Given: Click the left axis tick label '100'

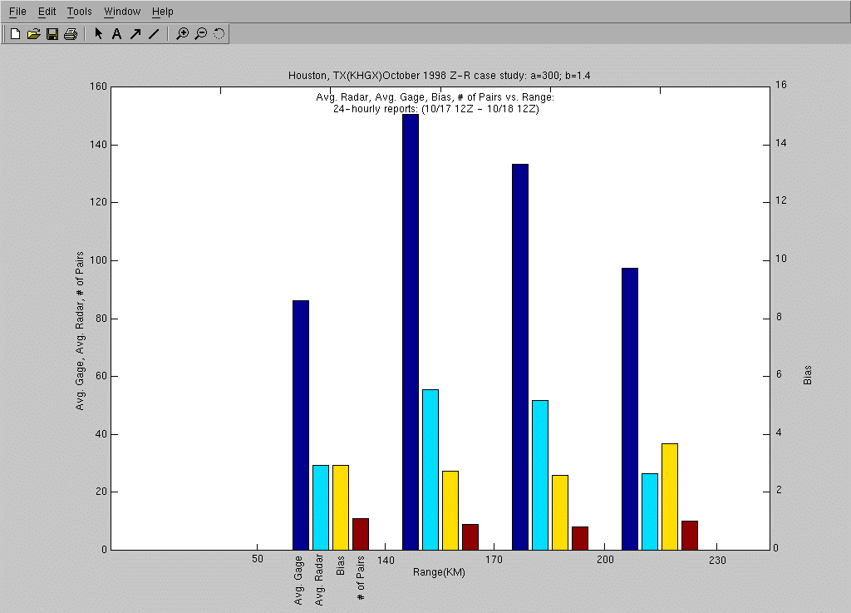Looking at the screenshot, I should coord(98,260).
